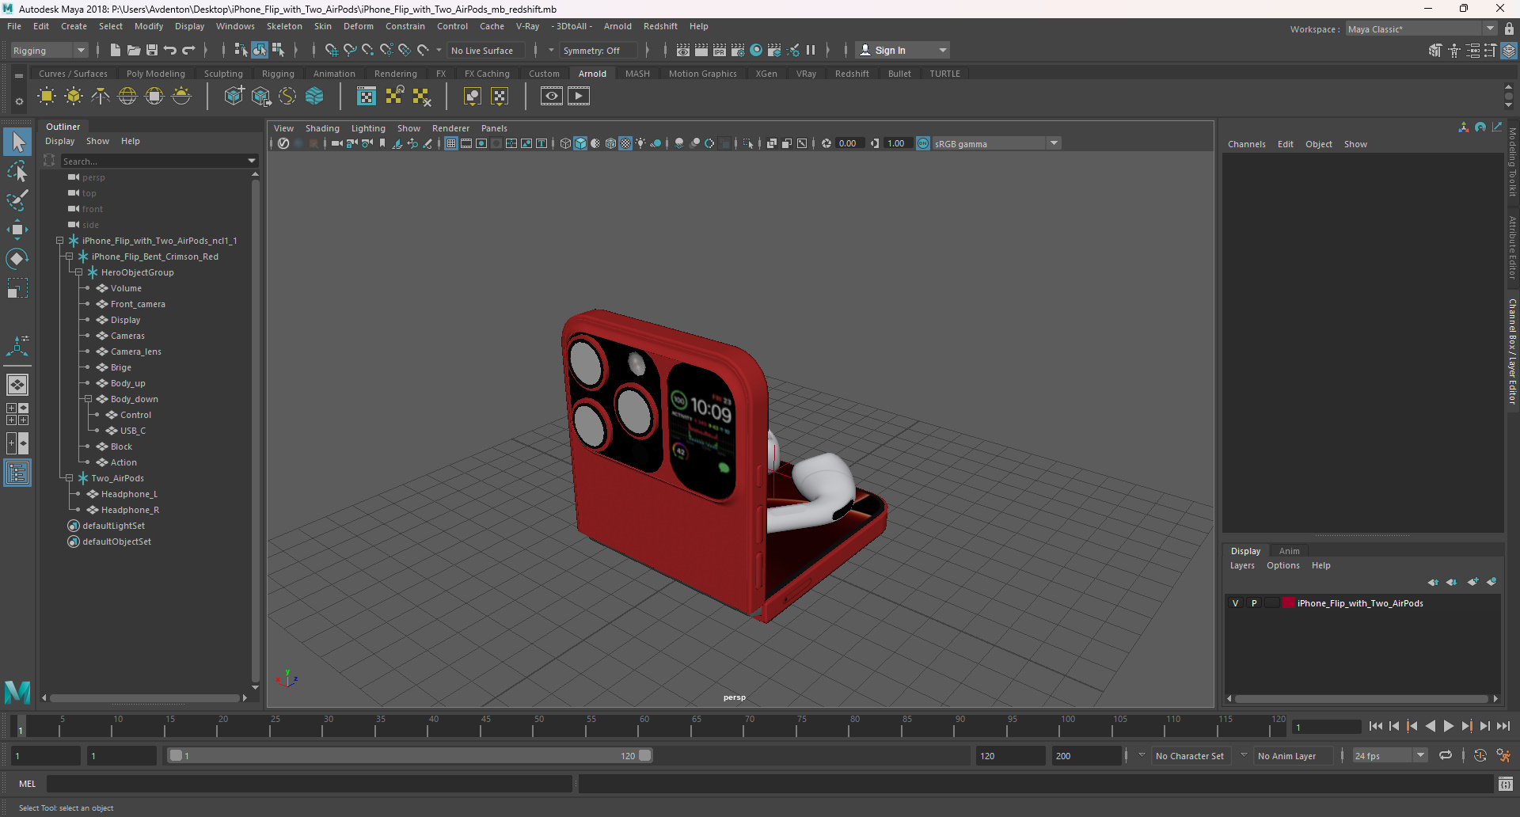Activate the Move tool in toolbox
This screenshot has width=1520, height=817.
click(17, 230)
